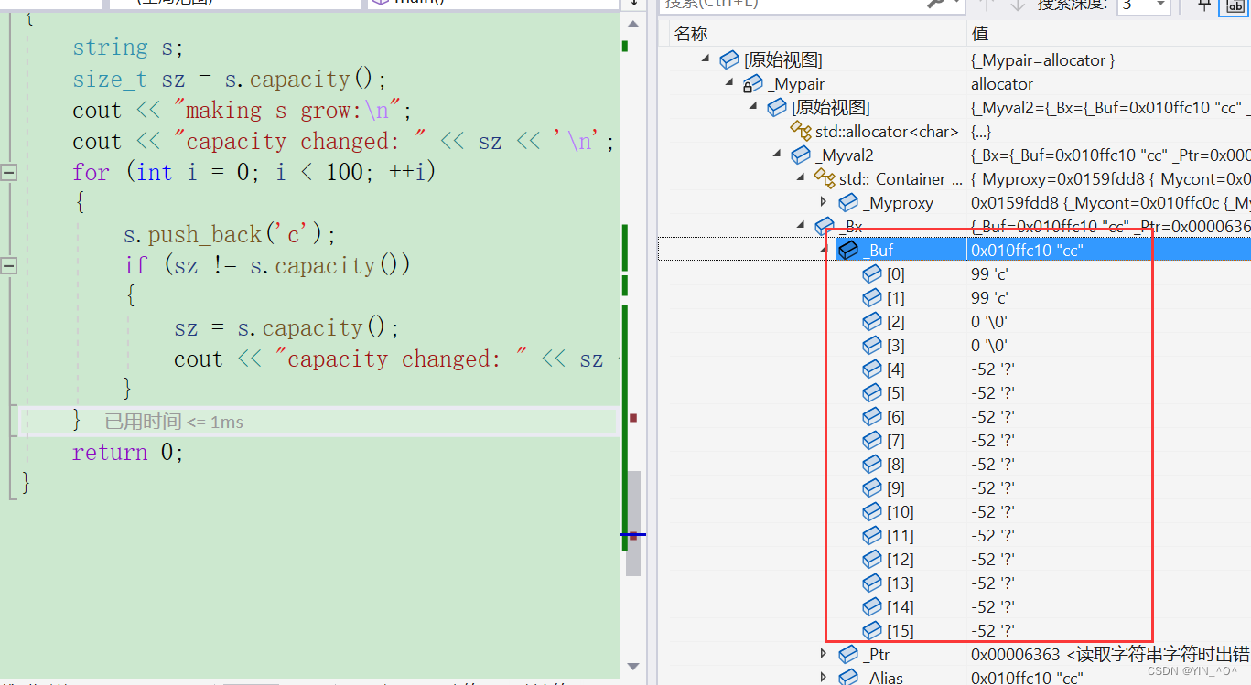Collapse the _Mypair tree node

click(x=729, y=83)
